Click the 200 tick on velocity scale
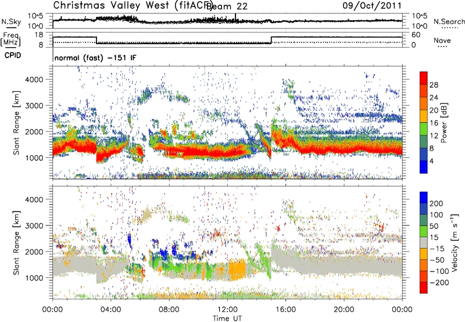Viewport: 465px width, 322px height. 437,203
